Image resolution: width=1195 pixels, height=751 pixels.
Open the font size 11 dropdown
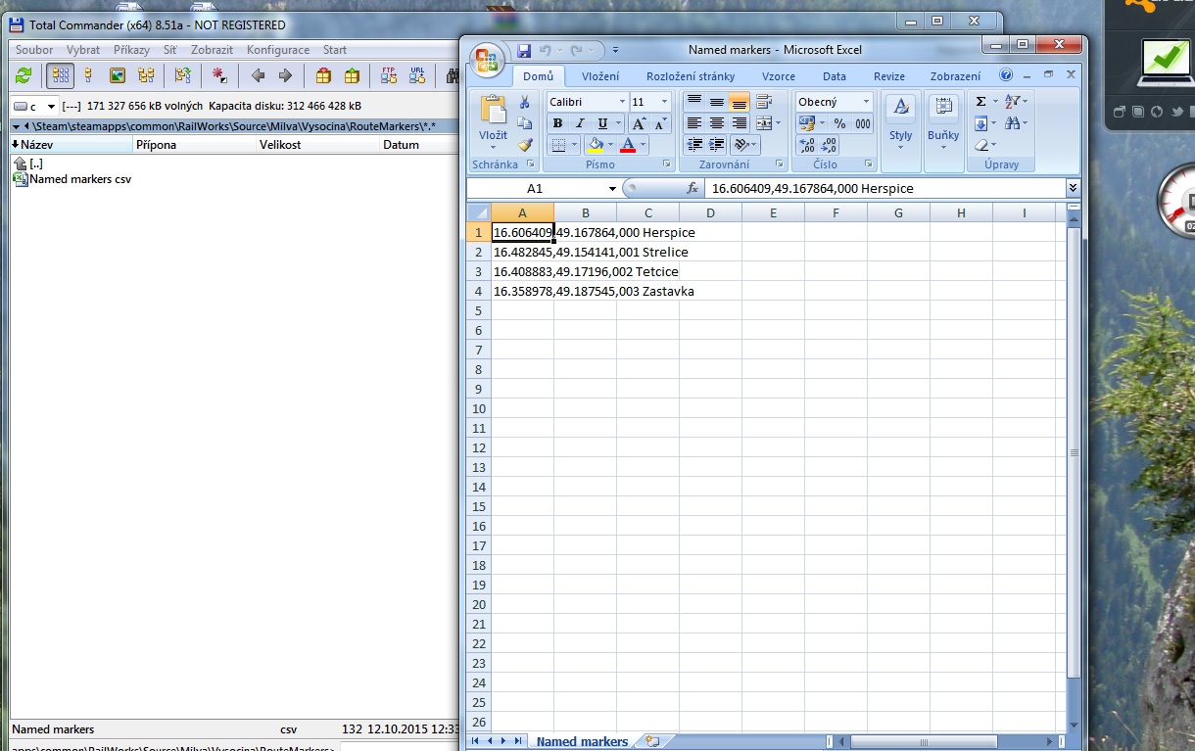point(664,102)
